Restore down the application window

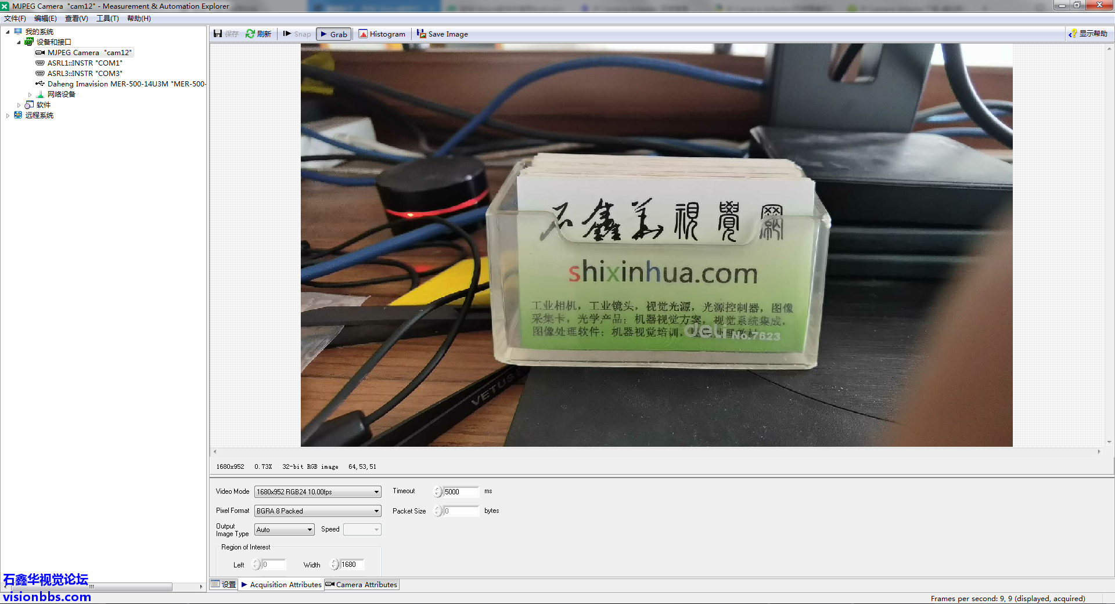tap(1077, 5)
